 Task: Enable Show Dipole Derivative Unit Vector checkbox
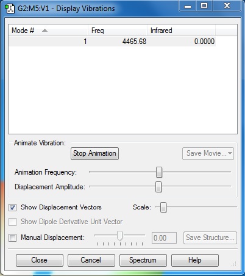[x=13, y=222]
